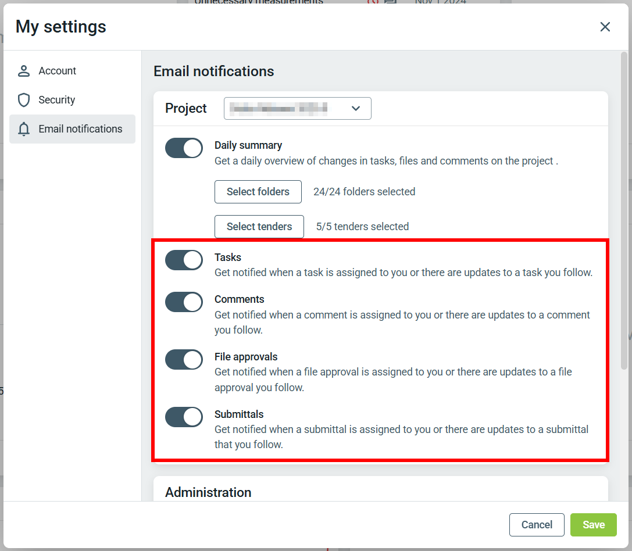The image size is (632, 551).
Task: Open the Project dropdown
Action: 297,109
